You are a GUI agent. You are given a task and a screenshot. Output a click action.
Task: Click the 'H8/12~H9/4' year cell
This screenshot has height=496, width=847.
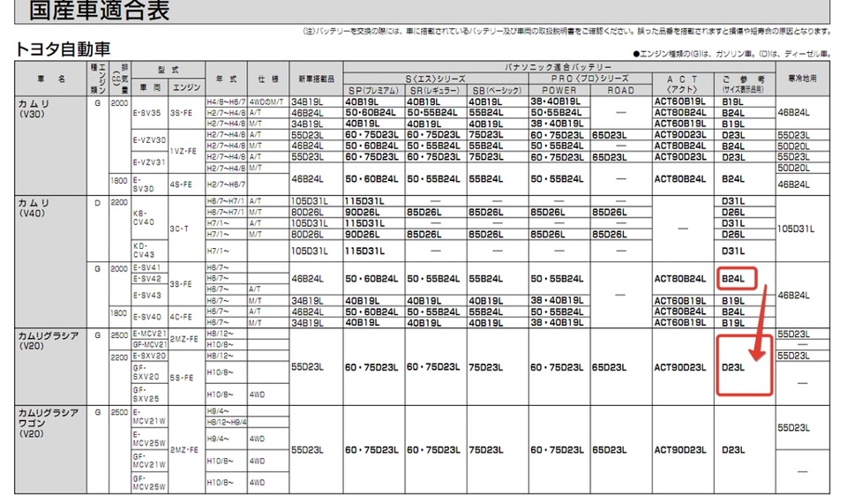(227, 422)
